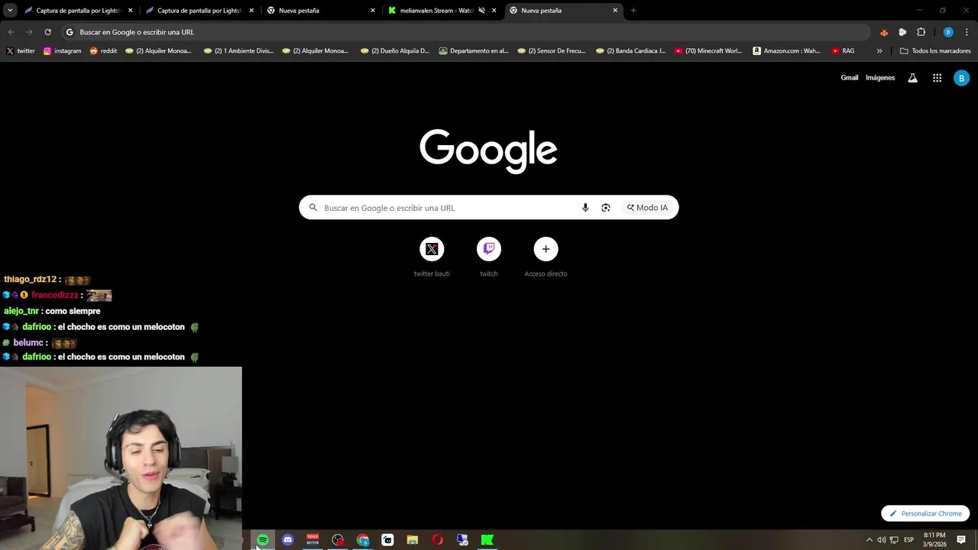The height and width of the screenshot is (550, 978).
Task: Open the Dueño Alquila D... bookmark
Action: (395, 51)
